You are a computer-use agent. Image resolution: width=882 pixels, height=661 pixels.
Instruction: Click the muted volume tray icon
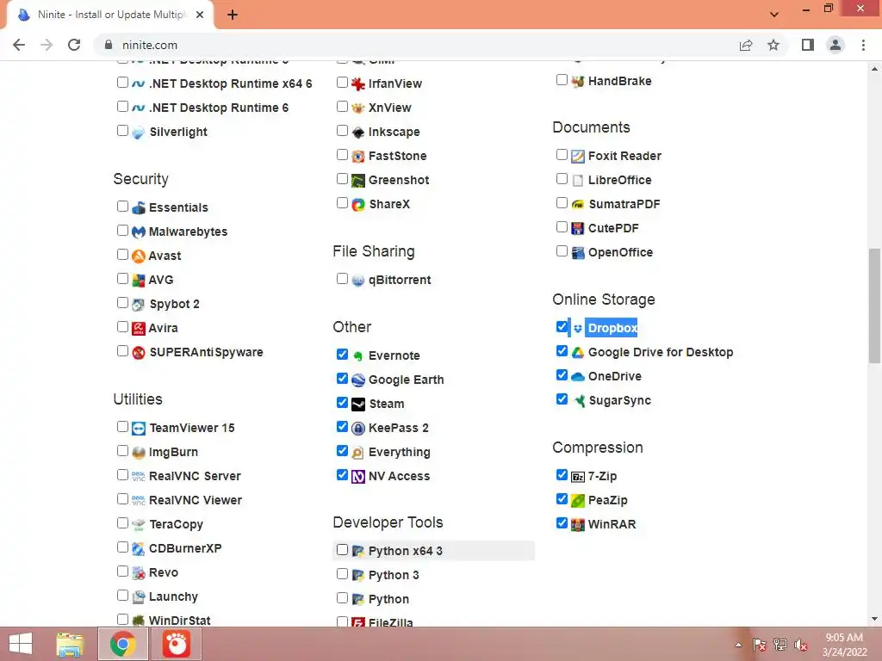coord(800,645)
